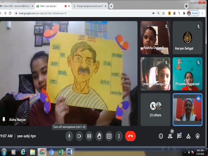
Task: Turn off the microphone
Action: coord(69,136)
